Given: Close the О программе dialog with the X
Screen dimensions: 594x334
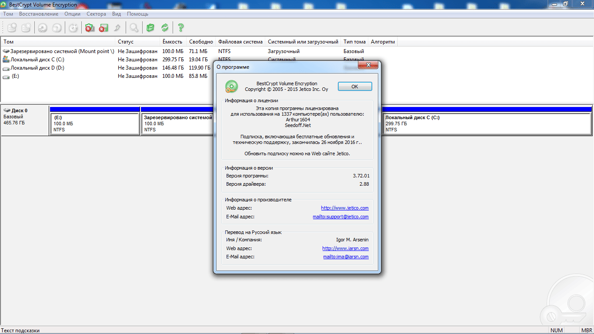Looking at the screenshot, I should point(368,65).
